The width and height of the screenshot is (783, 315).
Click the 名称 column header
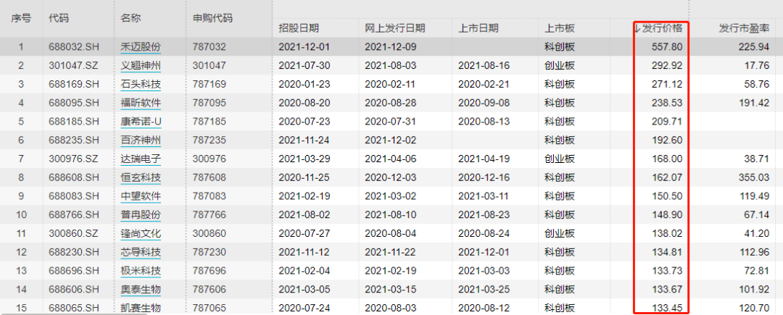click(x=130, y=17)
